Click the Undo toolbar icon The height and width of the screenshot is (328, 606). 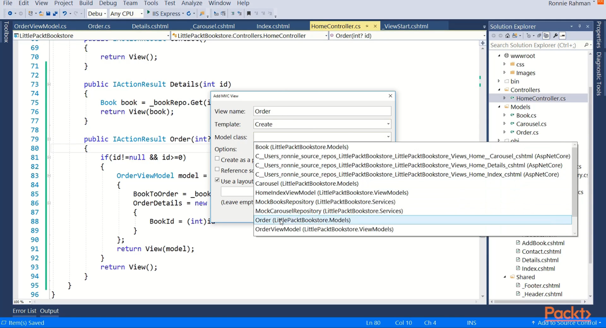(x=65, y=14)
